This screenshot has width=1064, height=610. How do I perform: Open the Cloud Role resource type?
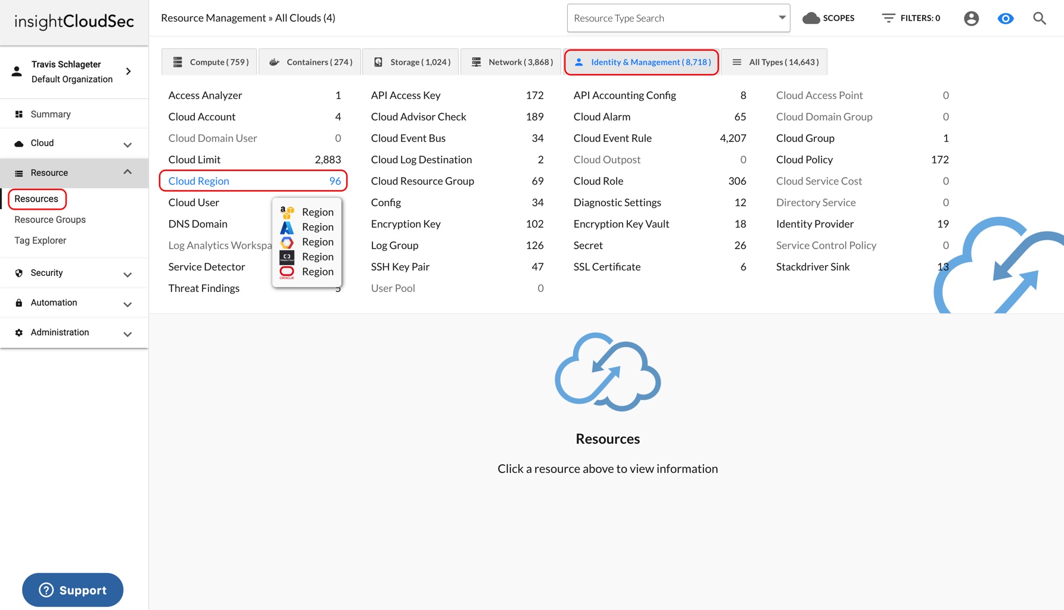[x=659, y=181]
